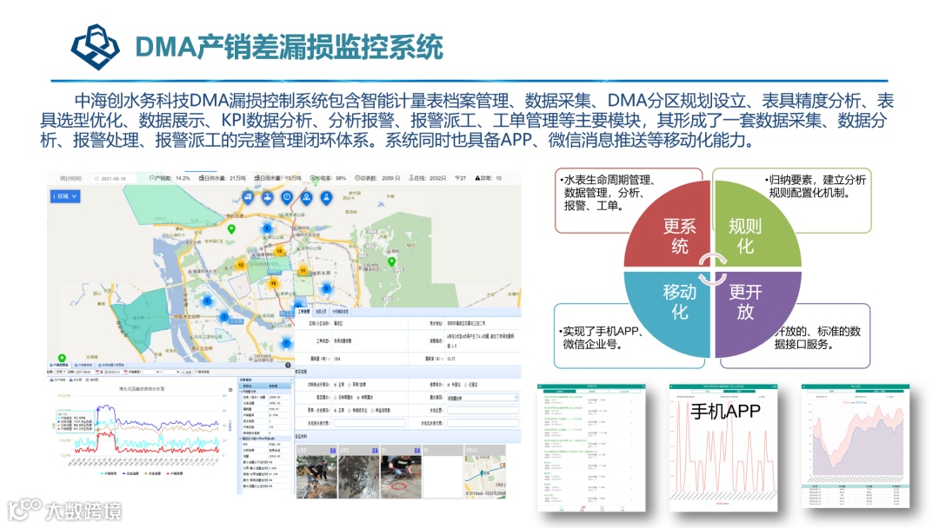Switch to 分析辅助信息 tab
Image resolution: width=939 pixels, height=528 pixels.
coord(340,312)
